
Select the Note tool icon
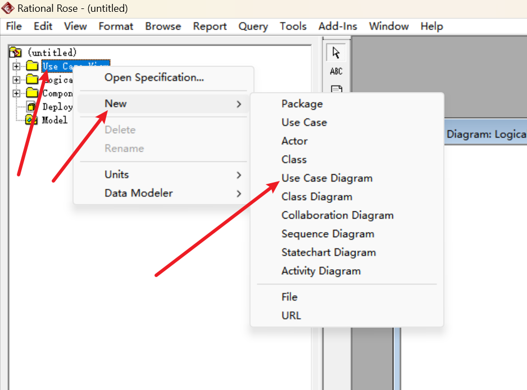click(337, 89)
